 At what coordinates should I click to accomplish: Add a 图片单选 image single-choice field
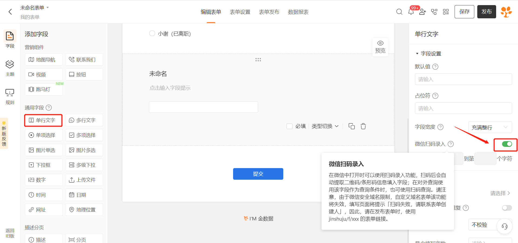tap(44, 150)
